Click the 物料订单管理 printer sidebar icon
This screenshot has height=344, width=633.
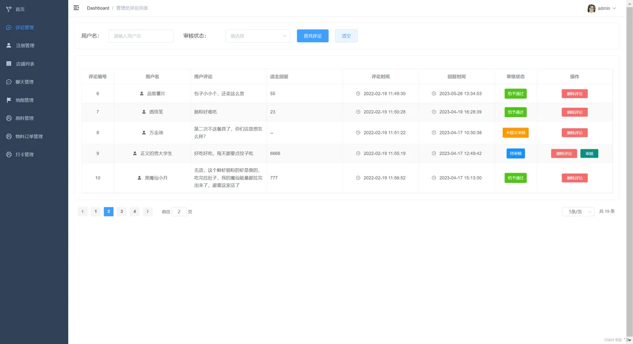tap(9, 136)
